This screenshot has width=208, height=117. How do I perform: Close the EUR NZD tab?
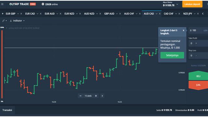point(80,14)
